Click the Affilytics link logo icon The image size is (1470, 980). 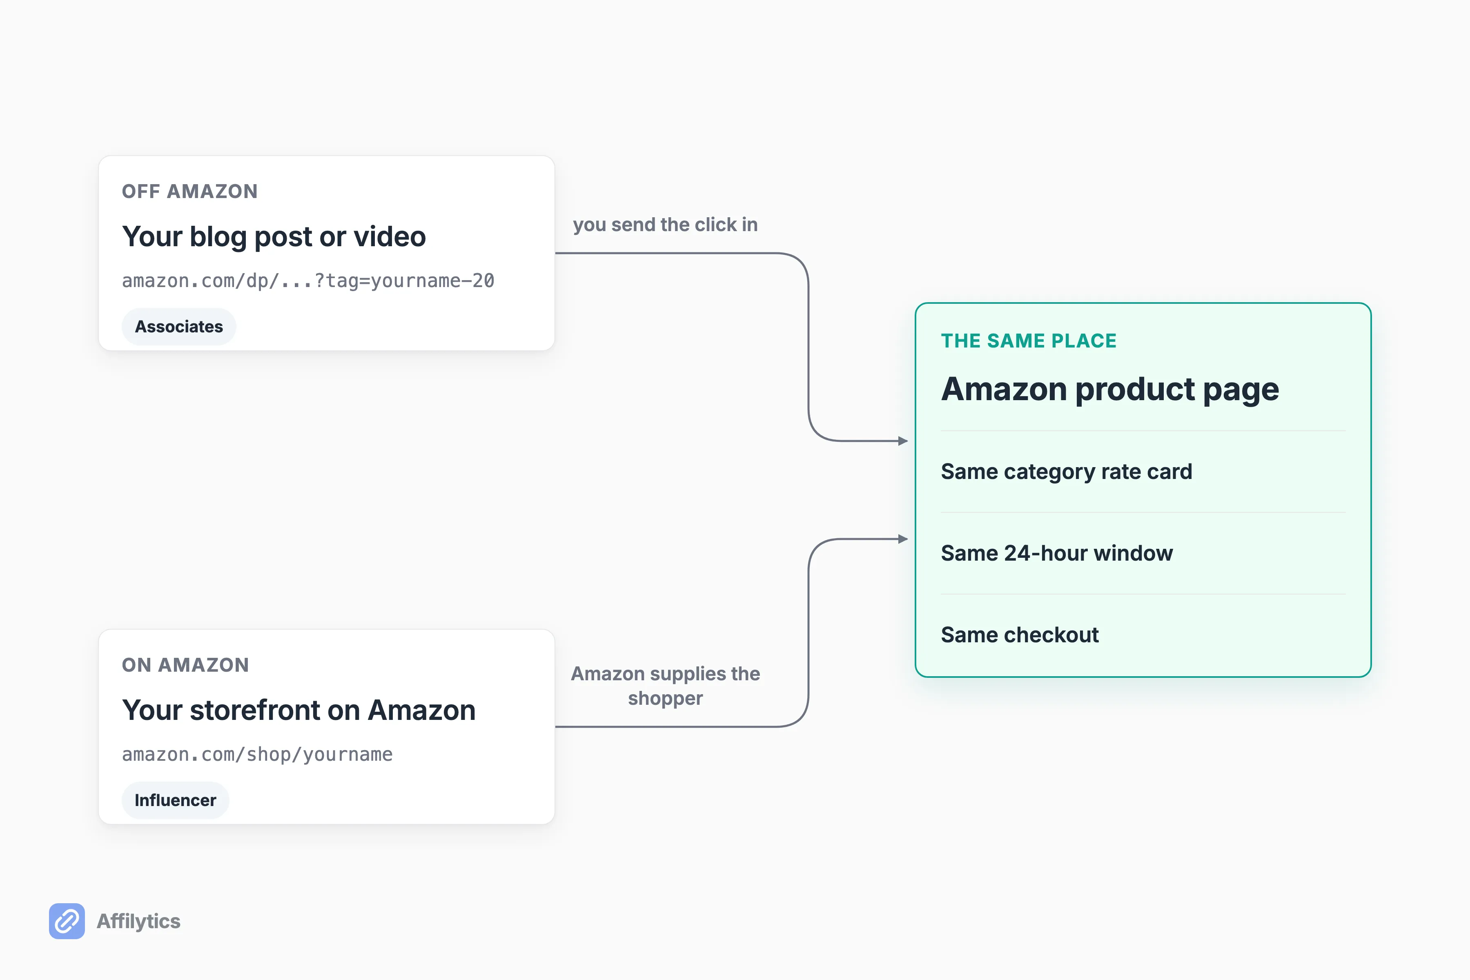pyautogui.click(x=67, y=921)
